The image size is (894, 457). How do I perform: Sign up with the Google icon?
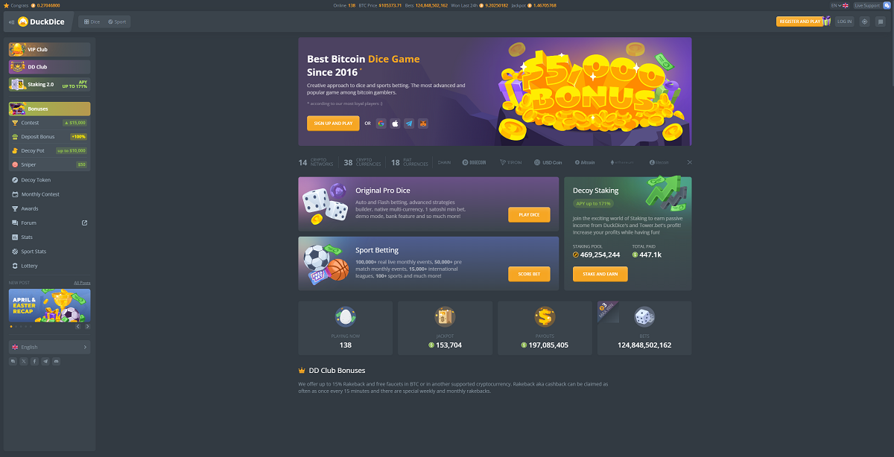[x=381, y=124]
